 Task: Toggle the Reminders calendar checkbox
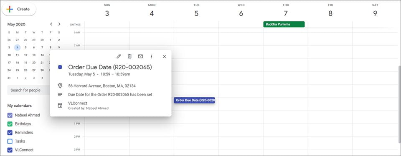(10, 133)
